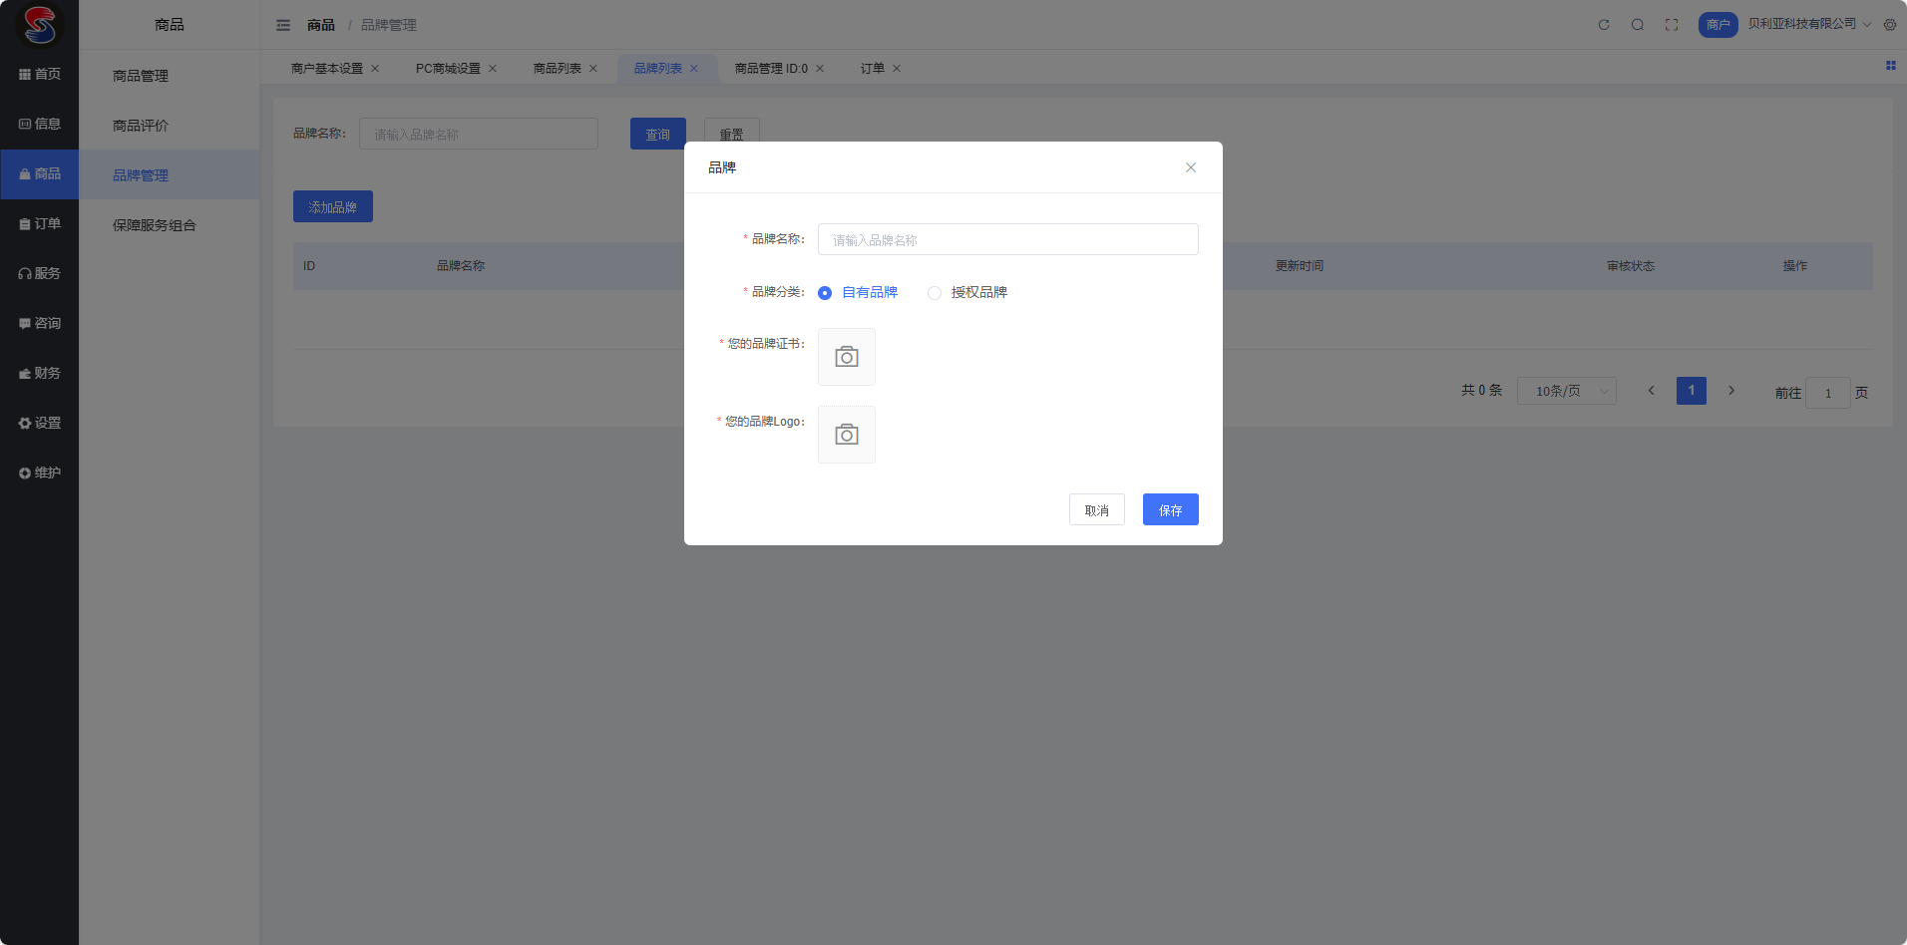Viewport: 1907px width, 945px height.
Task: Open the search icon in header
Action: coord(1638,25)
